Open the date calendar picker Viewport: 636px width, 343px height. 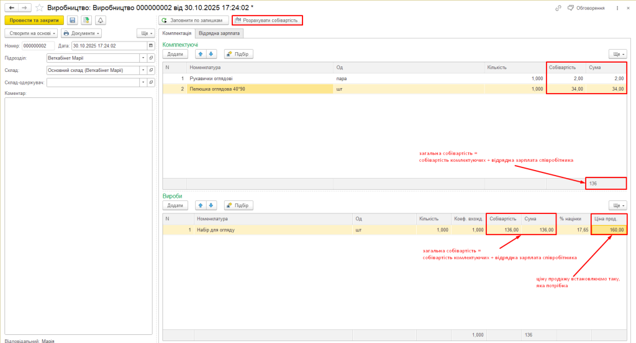[x=150, y=45]
